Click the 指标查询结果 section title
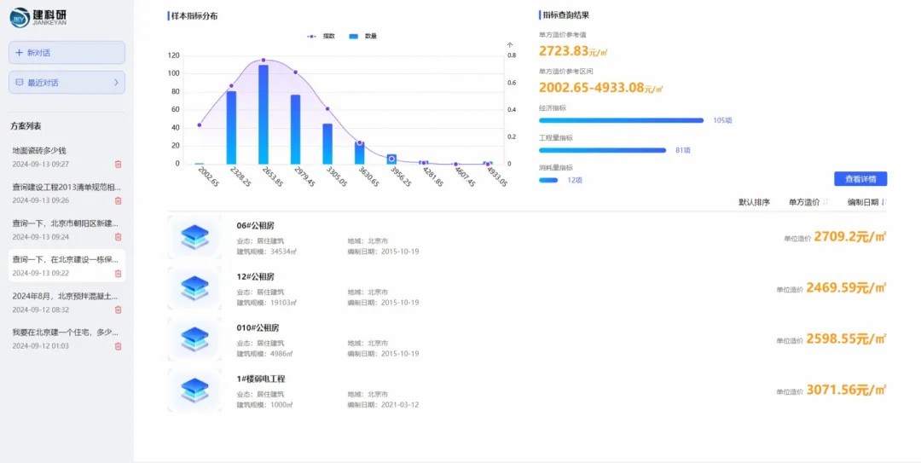The width and height of the screenshot is (921, 463). click(x=565, y=16)
